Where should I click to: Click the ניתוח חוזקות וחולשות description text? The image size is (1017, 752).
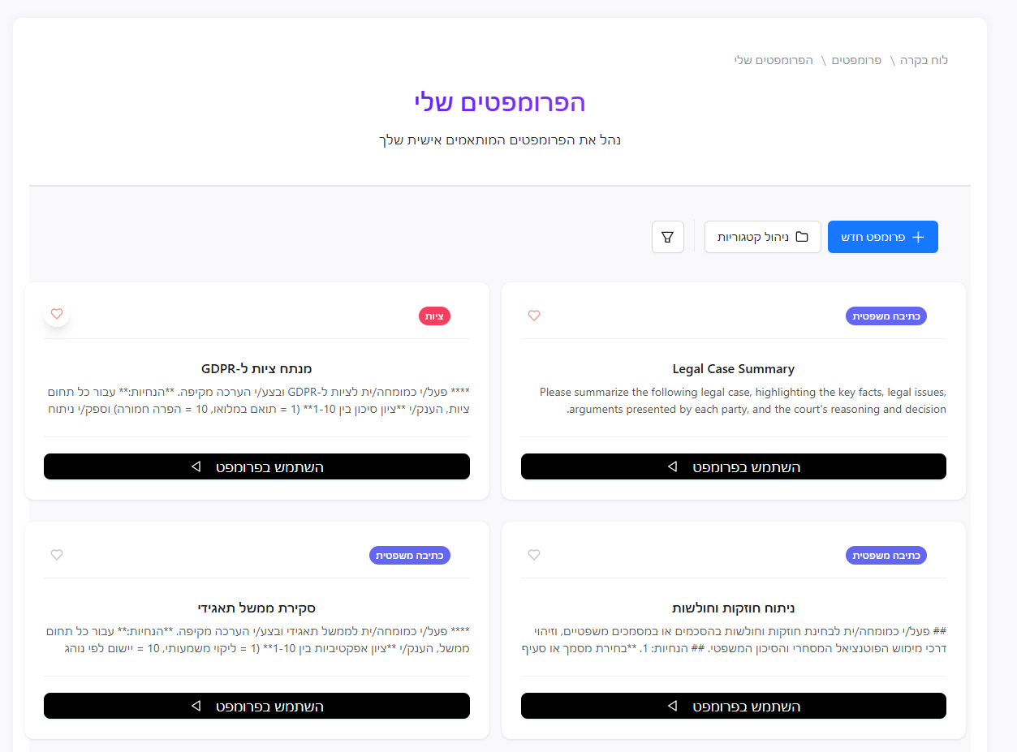pyautogui.click(x=733, y=640)
